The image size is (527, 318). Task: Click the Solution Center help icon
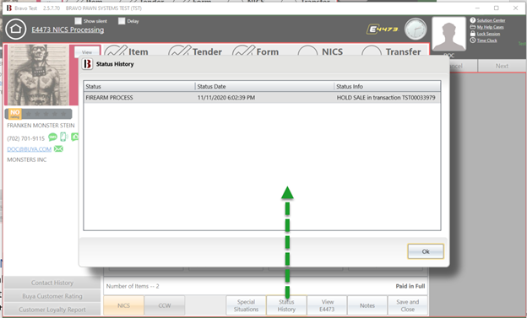point(473,20)
